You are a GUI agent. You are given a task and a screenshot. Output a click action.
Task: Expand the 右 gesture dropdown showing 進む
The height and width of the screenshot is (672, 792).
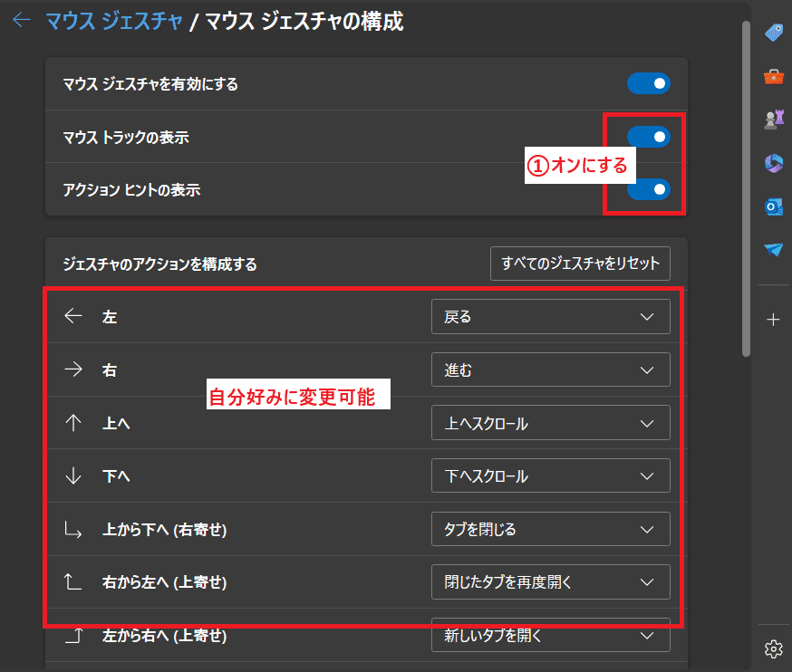tap(550, 370)
